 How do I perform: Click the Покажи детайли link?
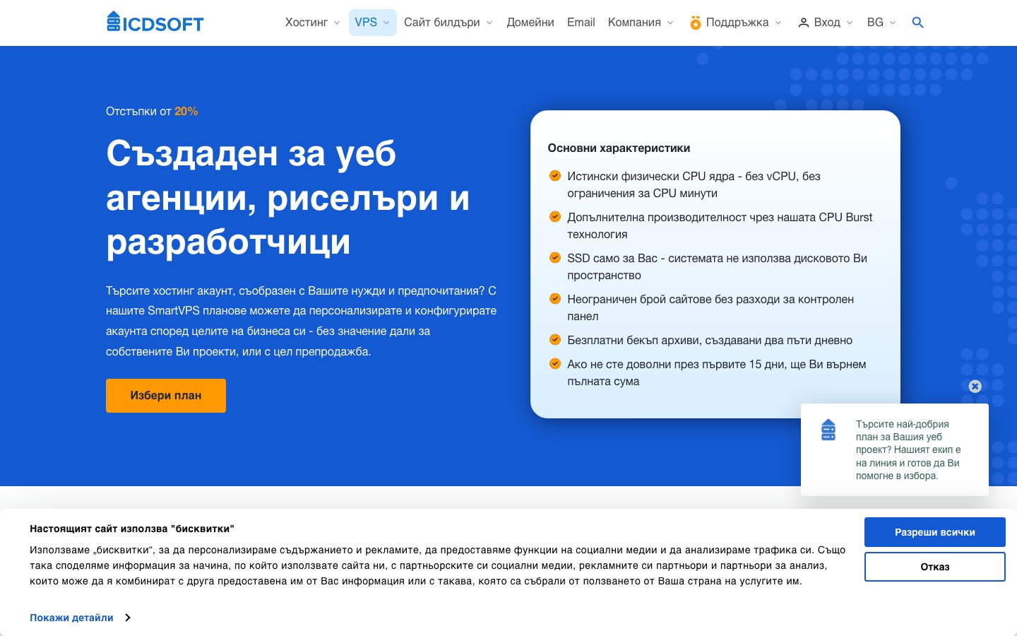pos(71,618)
